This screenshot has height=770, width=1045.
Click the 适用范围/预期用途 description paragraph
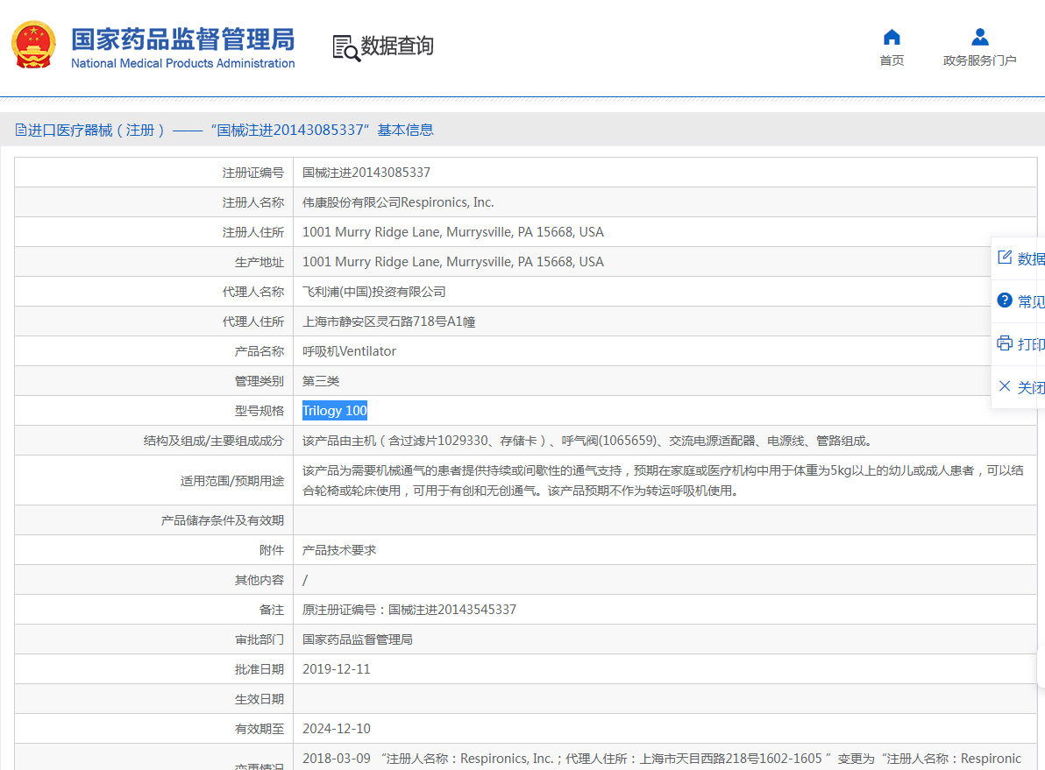click(663, 480)
